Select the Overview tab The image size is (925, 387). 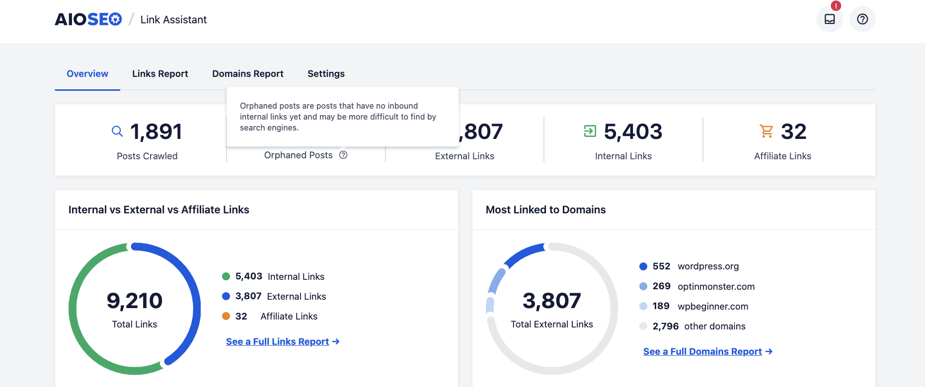[87, 73]
